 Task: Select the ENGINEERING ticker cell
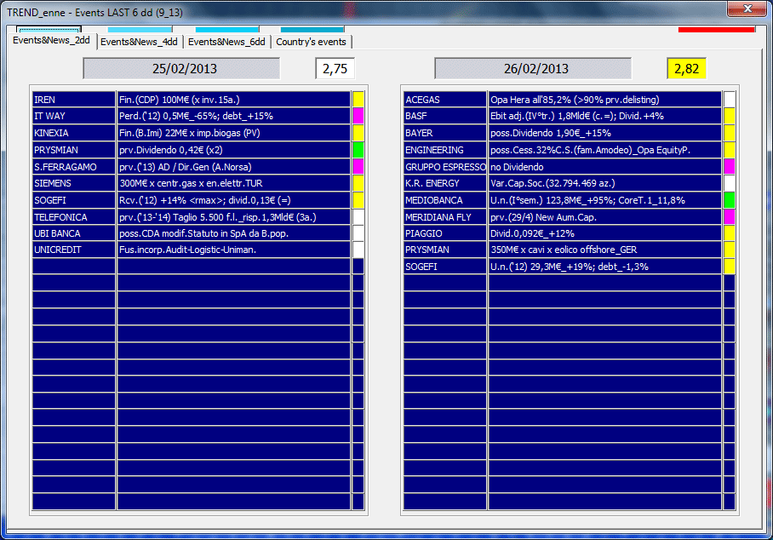pos(445,149)
